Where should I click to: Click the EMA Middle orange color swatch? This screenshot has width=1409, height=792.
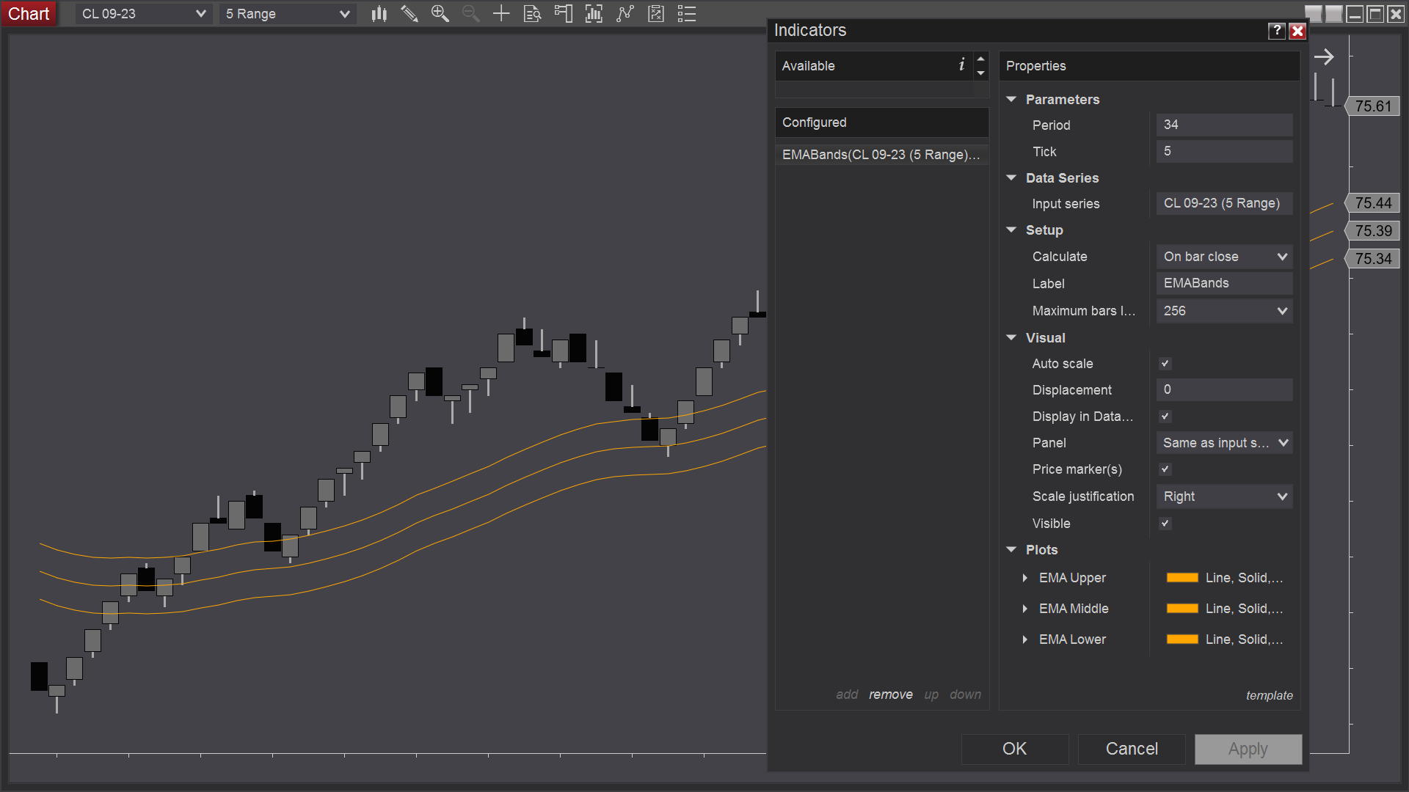1182,609
